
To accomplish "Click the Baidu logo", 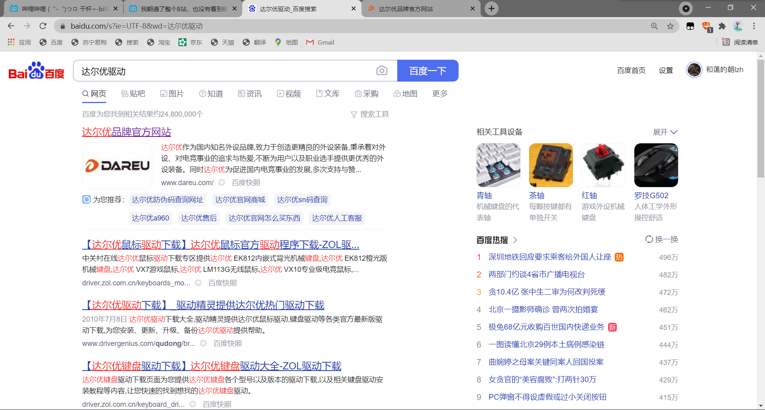I will [36, 70].
